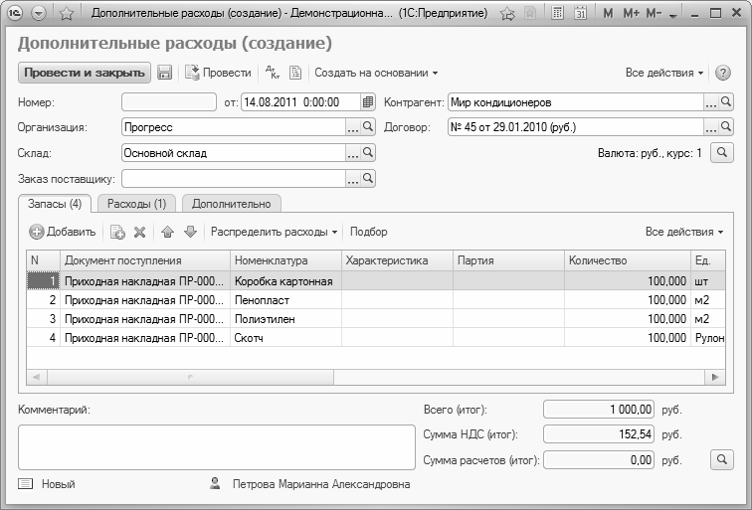Switch to the Расходы (1) tab
This screenshot has width=752, height=510.
(136, 204)
